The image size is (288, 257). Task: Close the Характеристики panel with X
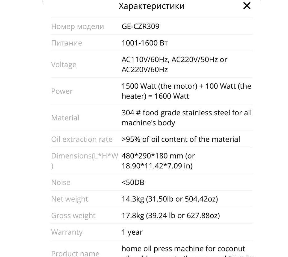pos(247,6)
